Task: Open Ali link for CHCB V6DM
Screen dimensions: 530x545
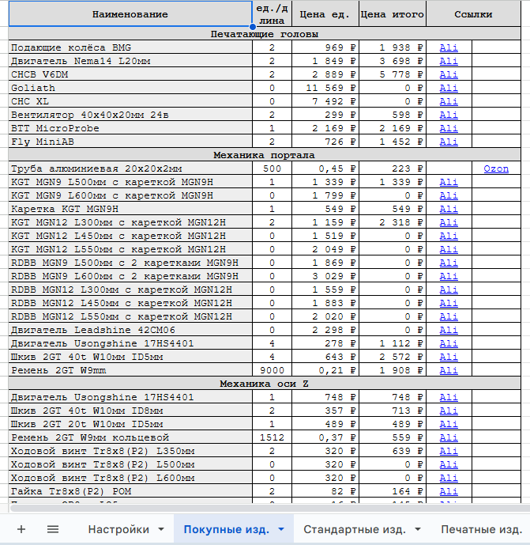Action: (x=449, y=74)
